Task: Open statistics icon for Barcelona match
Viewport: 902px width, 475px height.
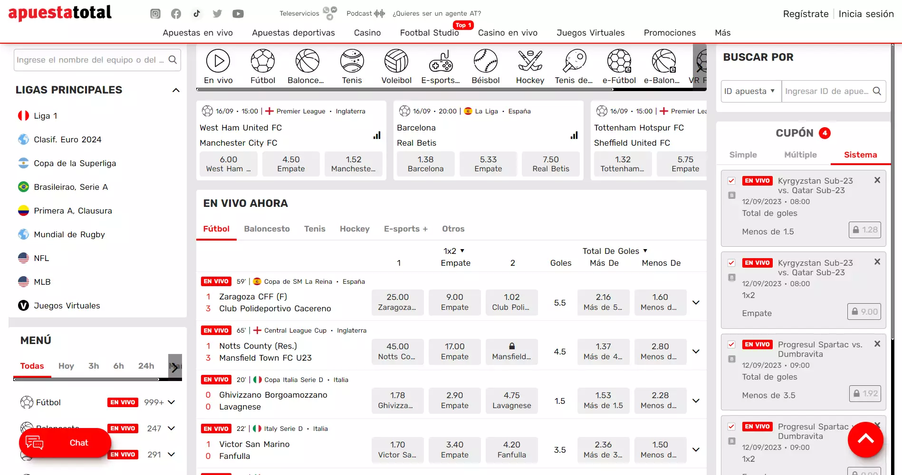Action: 574,135
